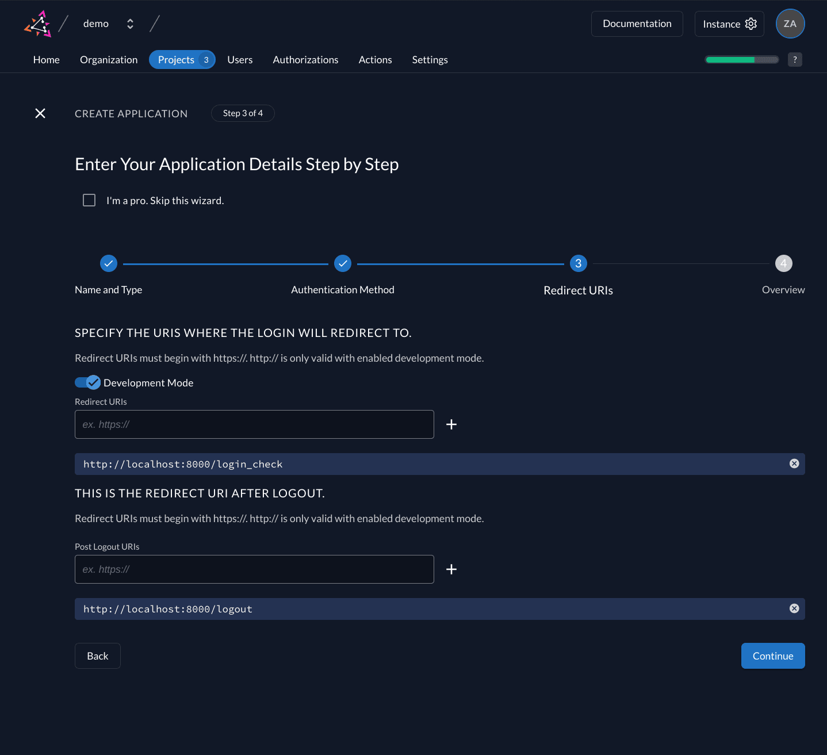Click the Zitadel logo icon
Screen dimensions: 827x755
point(37,24)
